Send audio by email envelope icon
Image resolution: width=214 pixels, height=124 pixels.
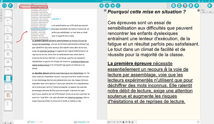pos(197,6)
